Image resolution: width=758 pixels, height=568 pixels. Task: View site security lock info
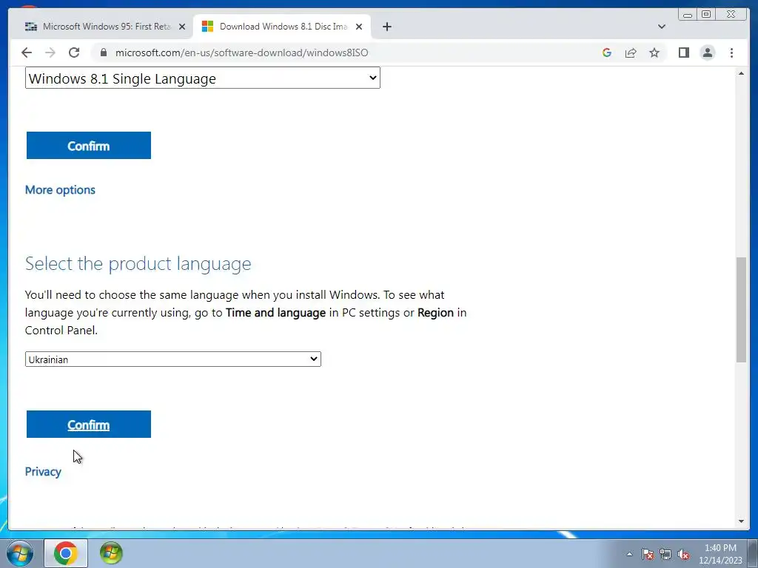tap(104, 53)
